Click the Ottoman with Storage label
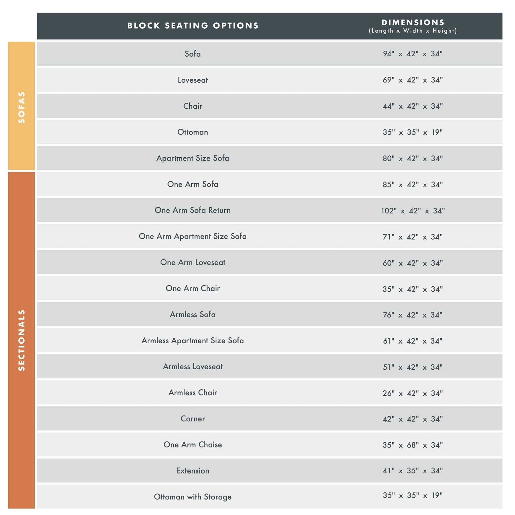515x515 pixels. (x=193, y=497)
